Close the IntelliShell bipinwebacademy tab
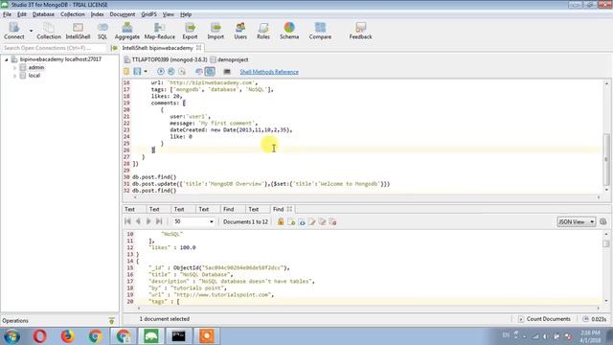 pyautogui.click(x=198, y=48)
